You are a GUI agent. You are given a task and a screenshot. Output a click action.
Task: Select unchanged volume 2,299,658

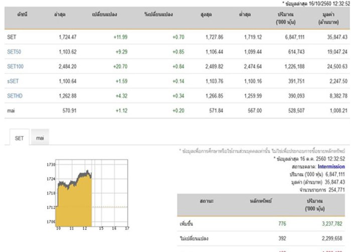[332, 238]
